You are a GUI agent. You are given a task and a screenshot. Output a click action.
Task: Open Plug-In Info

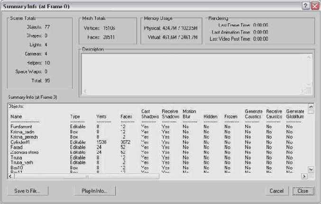click(94, 191)
